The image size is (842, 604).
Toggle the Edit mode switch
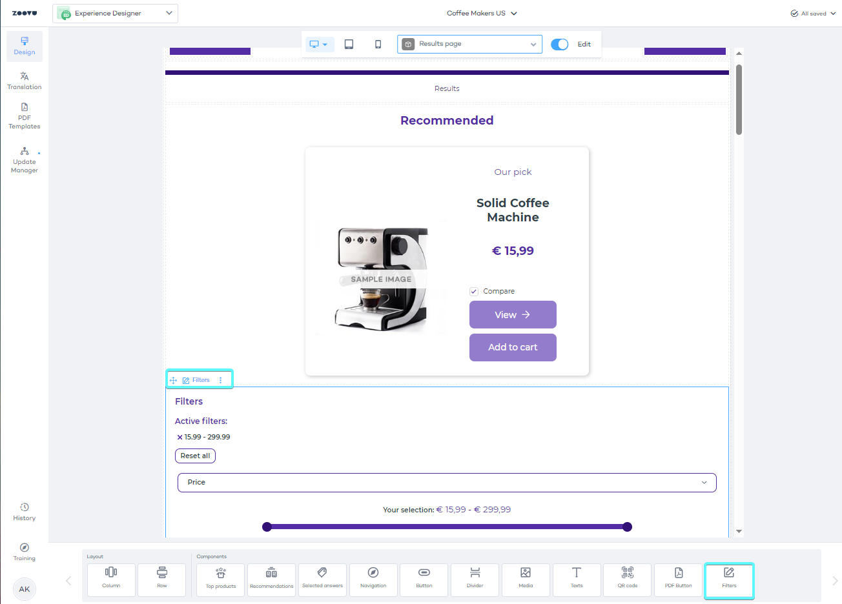tap(559, 44)
